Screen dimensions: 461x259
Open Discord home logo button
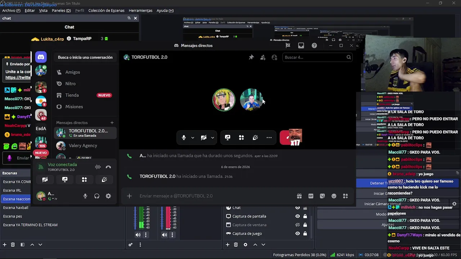41,57
